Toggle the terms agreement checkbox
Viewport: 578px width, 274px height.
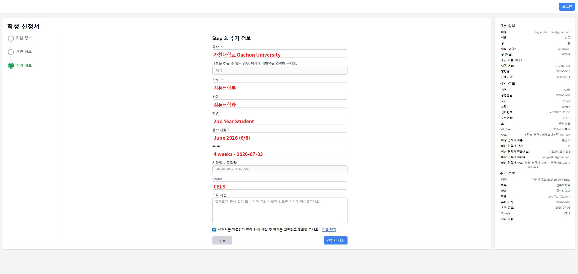point(214,229)
